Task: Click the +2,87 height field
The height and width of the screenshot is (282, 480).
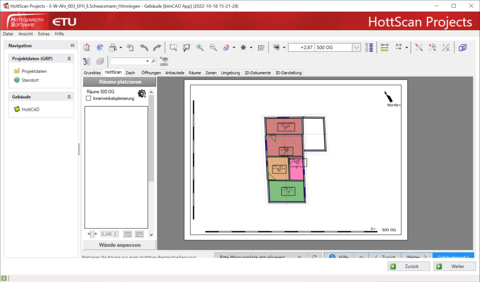Action: (302, 48)
